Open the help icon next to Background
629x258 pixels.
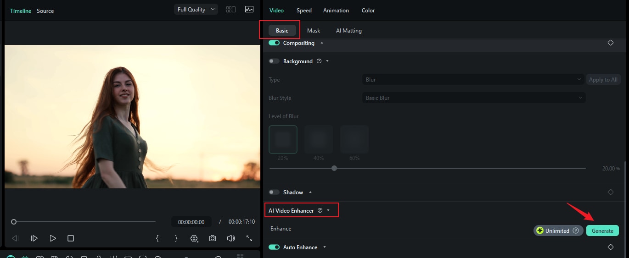point(319,61)
